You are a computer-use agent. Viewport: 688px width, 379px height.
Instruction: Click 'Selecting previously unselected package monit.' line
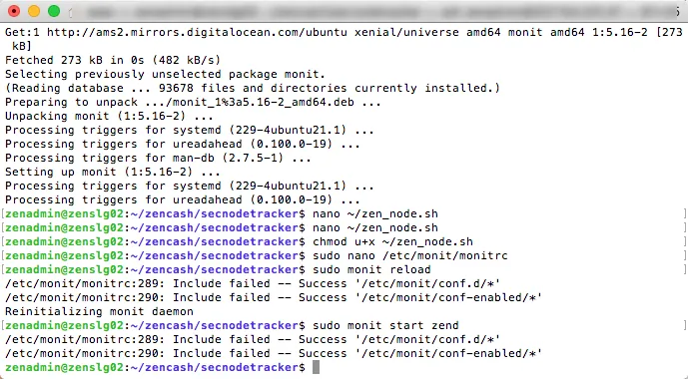[x=165, y=74]
